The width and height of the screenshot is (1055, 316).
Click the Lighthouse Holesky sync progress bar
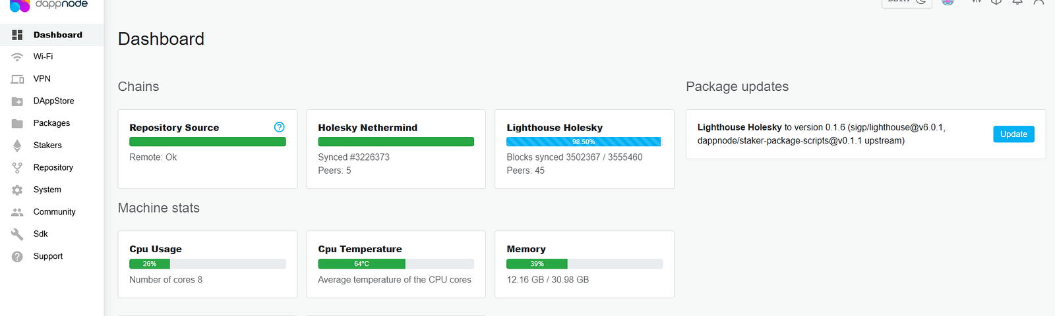pos(584,142)
